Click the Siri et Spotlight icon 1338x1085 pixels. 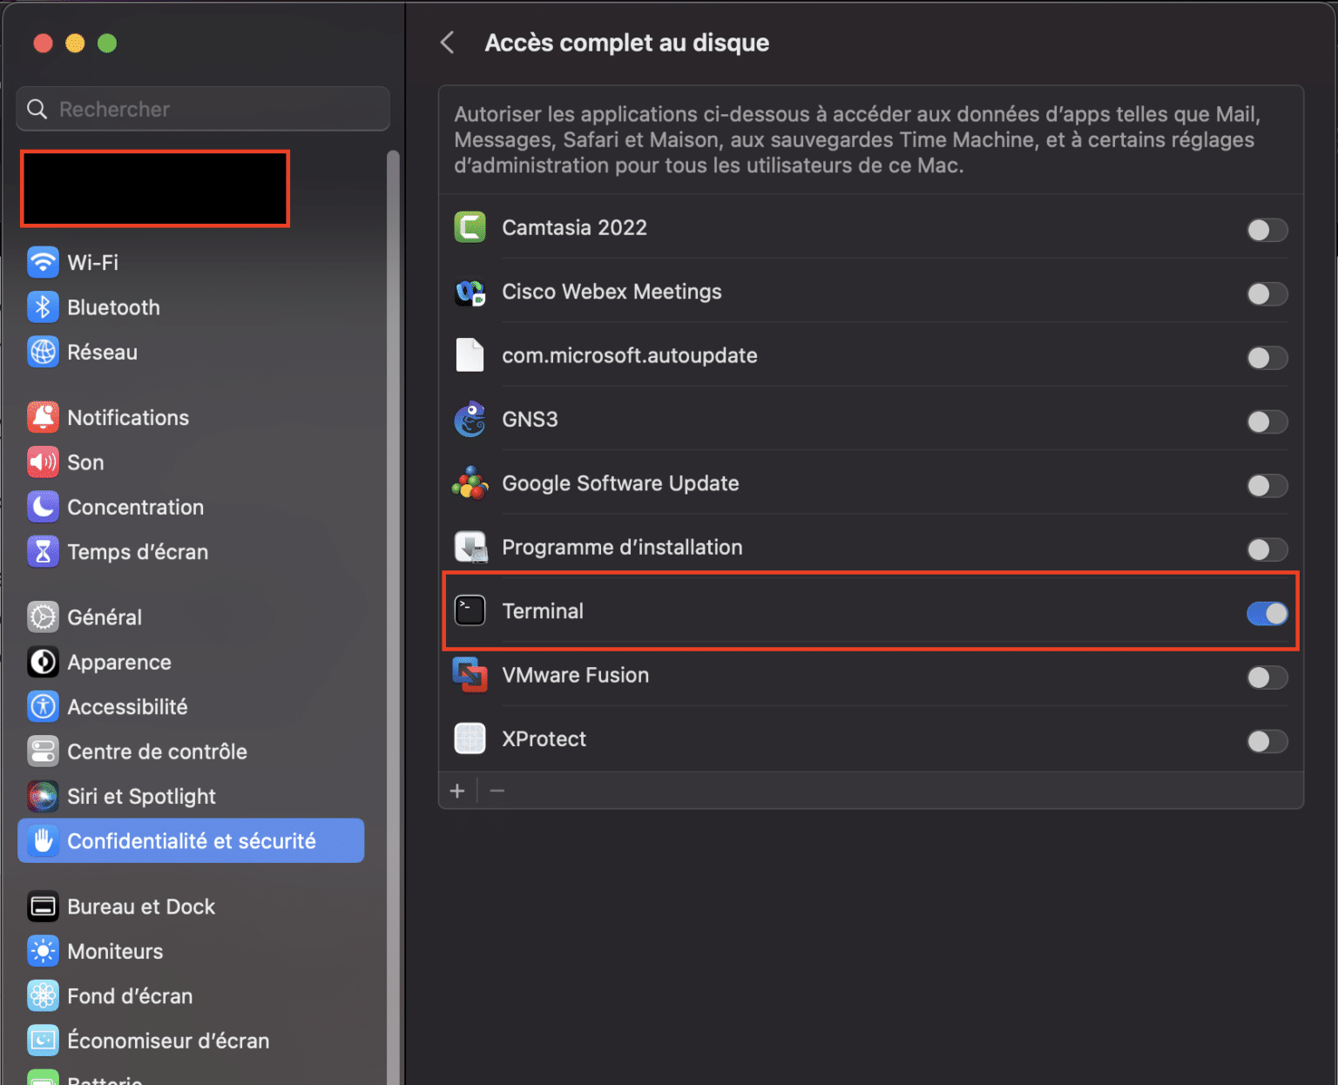click(x=43, y=796)
